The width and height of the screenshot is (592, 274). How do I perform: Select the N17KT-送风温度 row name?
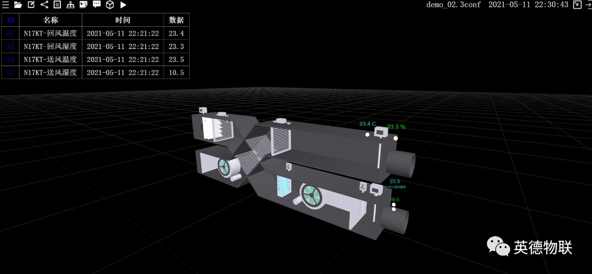(x=50, y=59)
